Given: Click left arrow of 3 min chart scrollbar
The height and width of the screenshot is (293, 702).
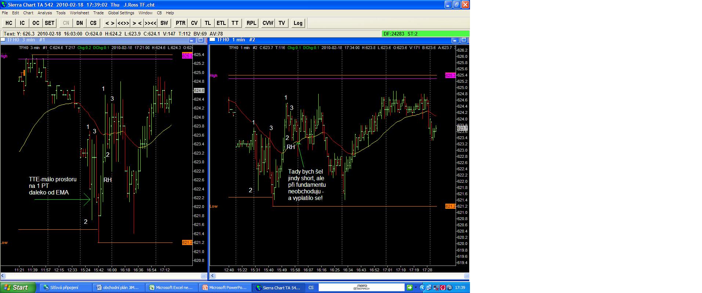Looking at the screenshot, I should point(3,276).
